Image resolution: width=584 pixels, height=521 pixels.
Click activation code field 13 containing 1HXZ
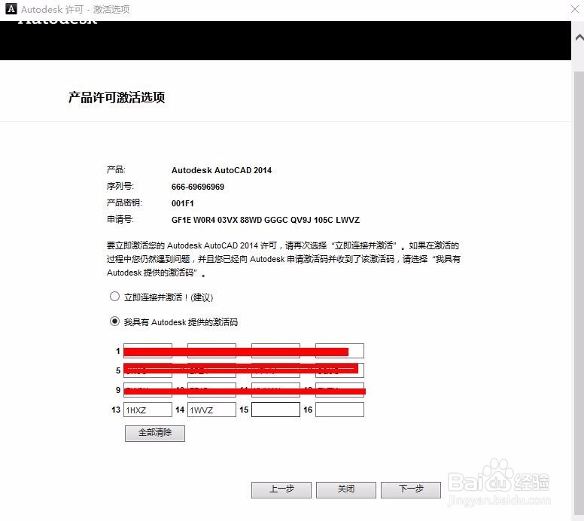(148, 410)
